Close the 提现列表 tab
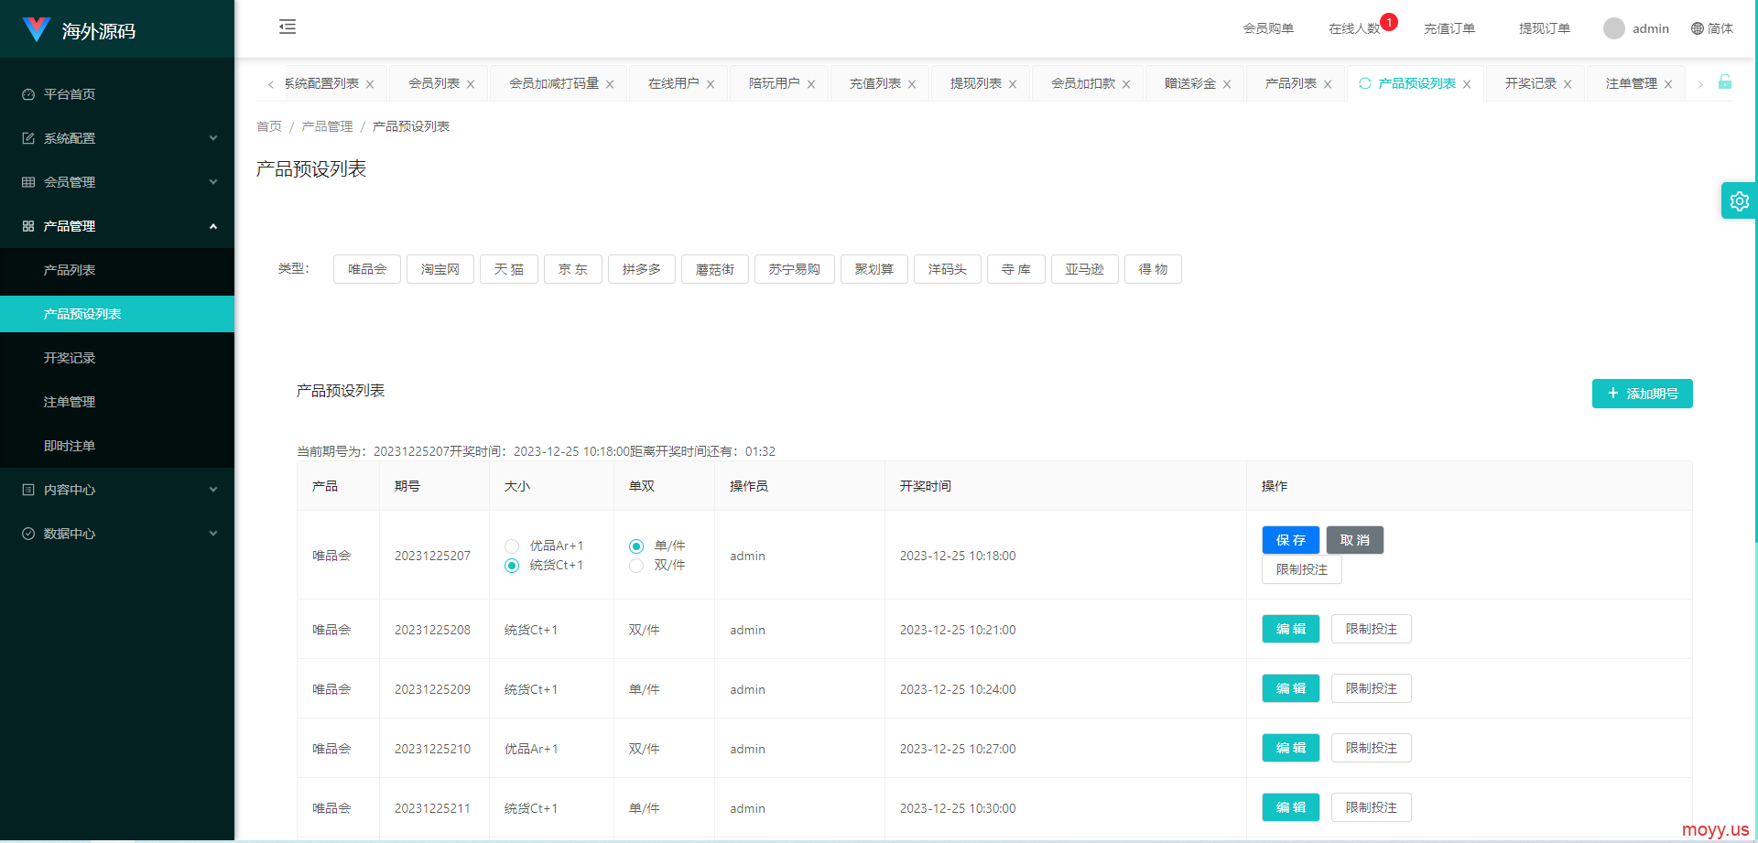1758x843 pixels. (x=1013, y=84)
